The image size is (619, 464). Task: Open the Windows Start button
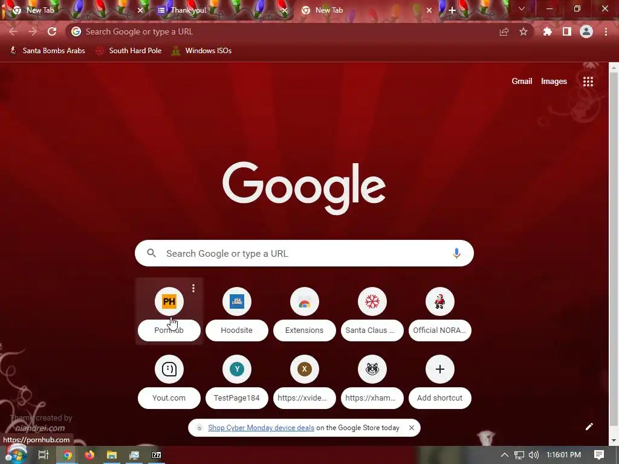(16, 455)
